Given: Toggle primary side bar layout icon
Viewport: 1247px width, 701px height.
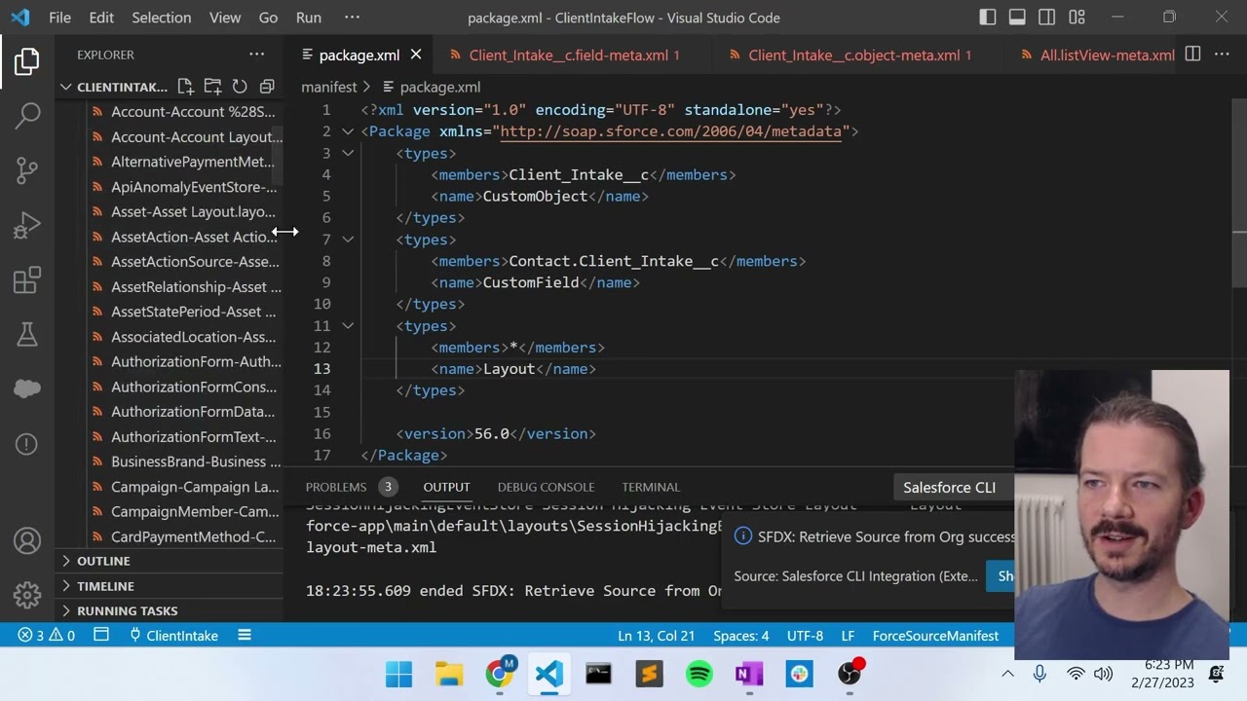Looking at the screenshot, I should (x=988, y=18).
